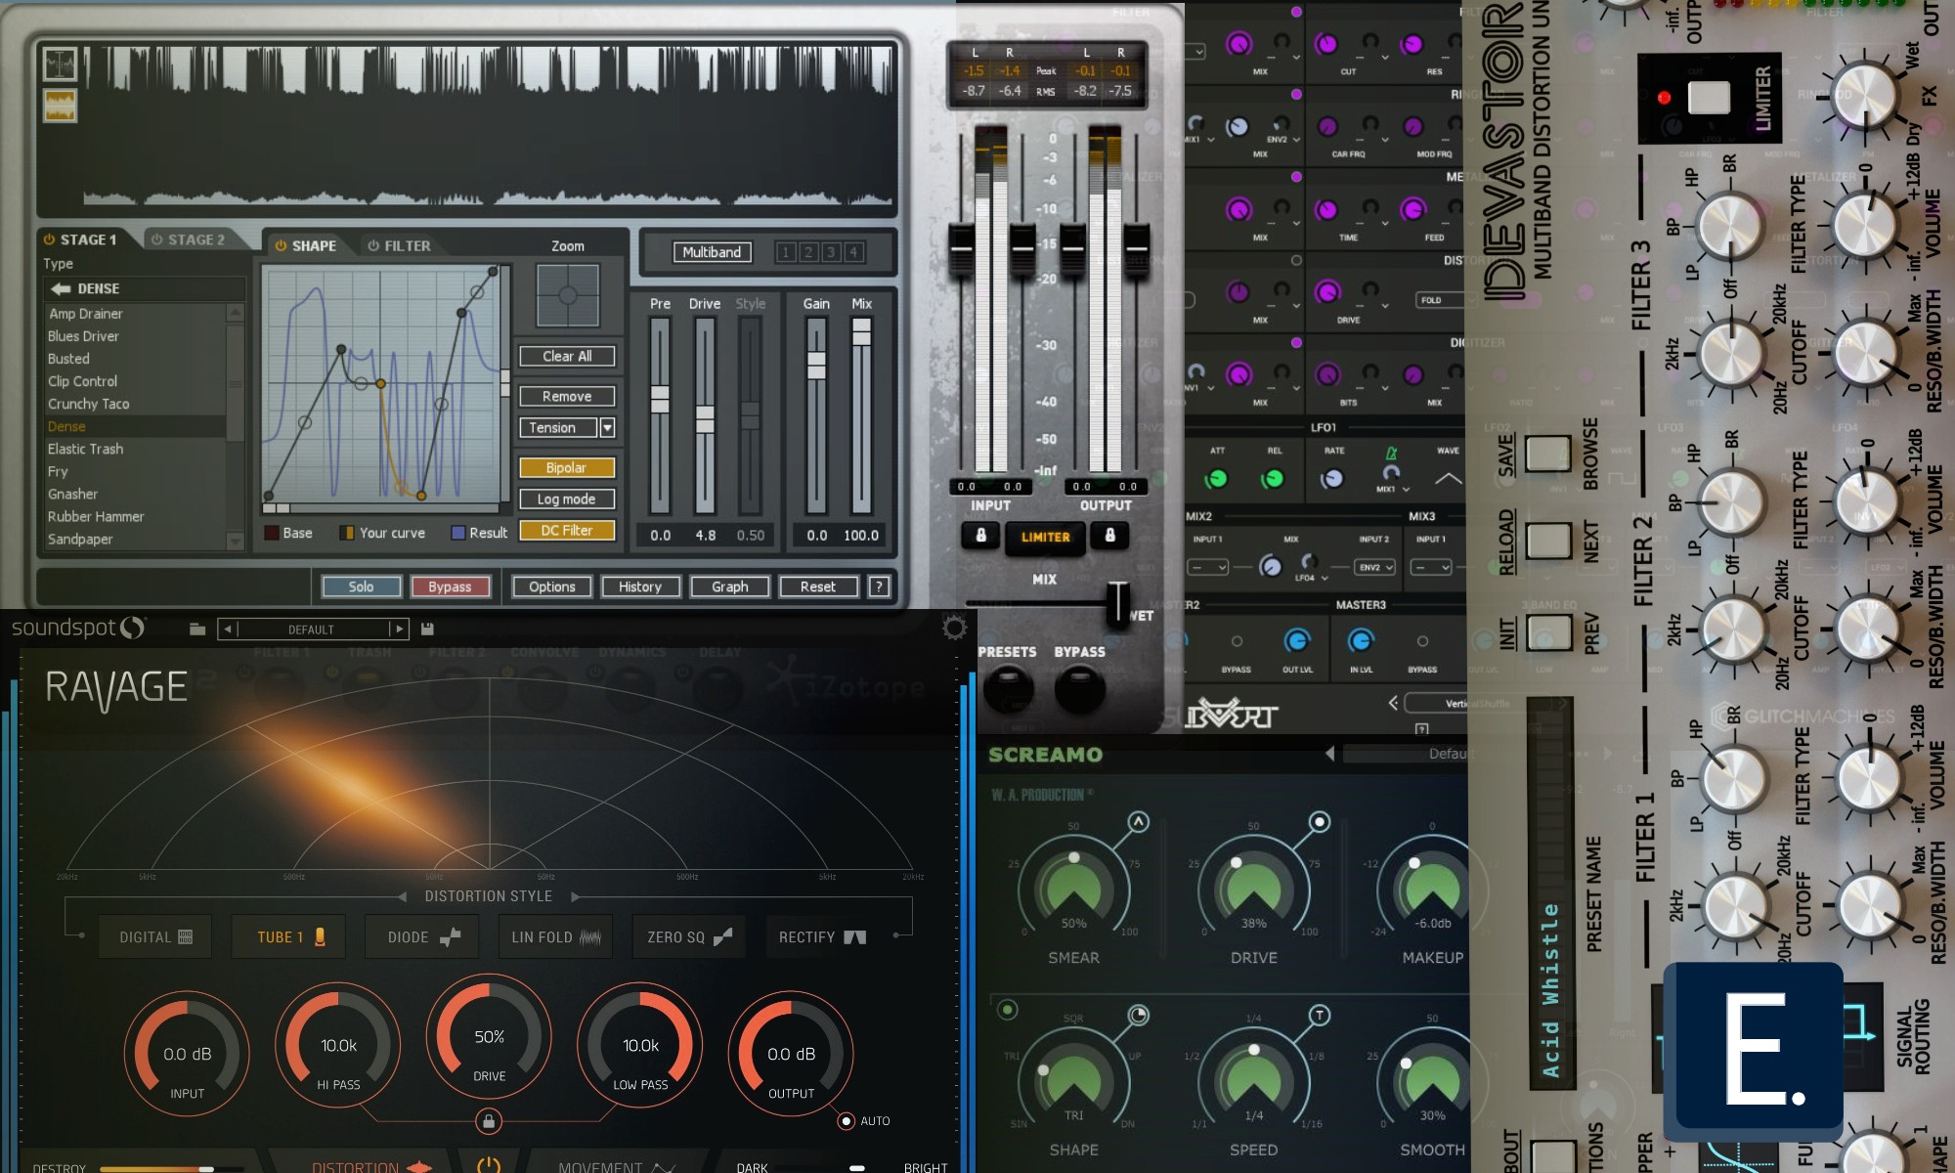Open the MIX3 INPUT 1 dropdown

[x=1432, y=567]
